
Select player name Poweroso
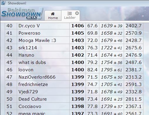click(x=29, y=33)
